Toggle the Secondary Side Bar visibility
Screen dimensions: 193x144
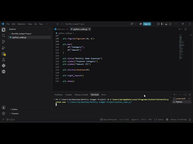(x=170, y=24)
